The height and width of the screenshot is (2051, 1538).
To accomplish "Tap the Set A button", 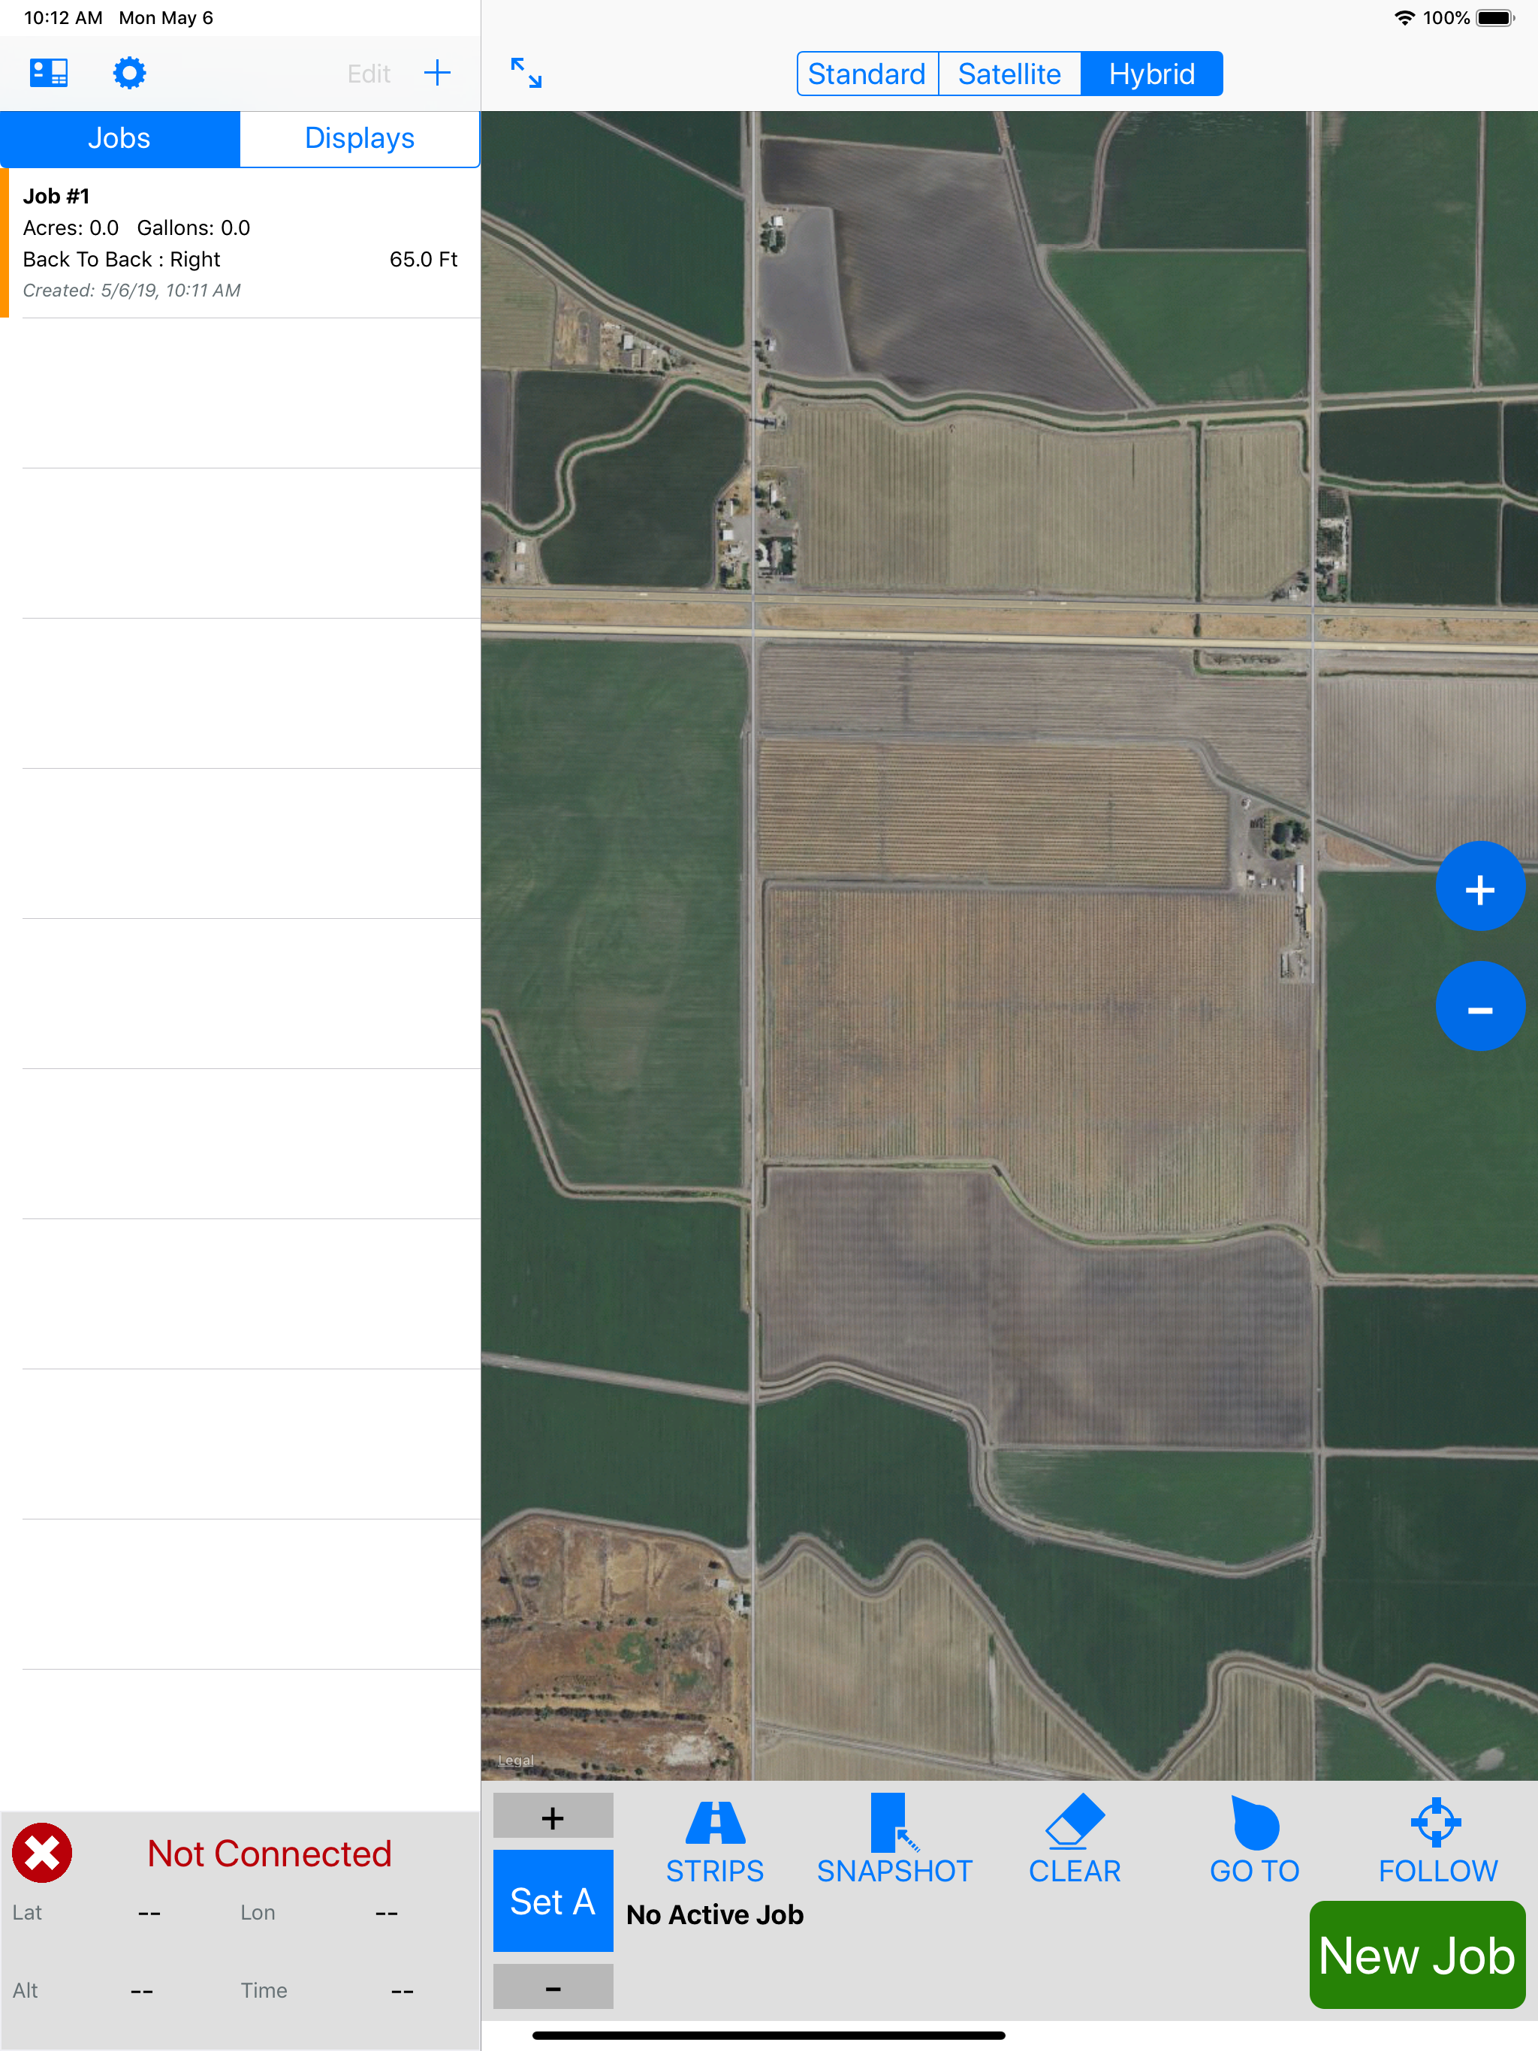I will (x=553, y=1901).
